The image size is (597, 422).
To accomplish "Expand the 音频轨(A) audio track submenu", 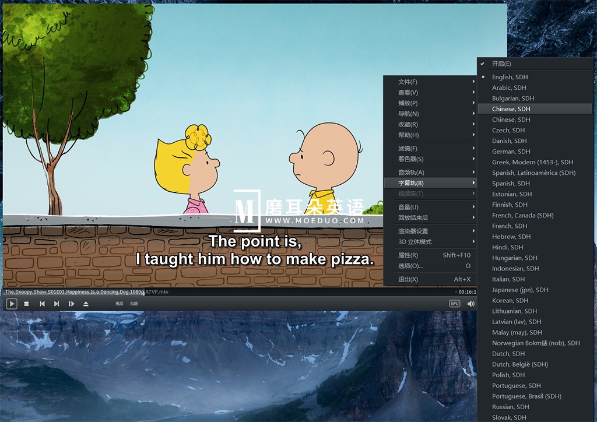I will [411, 173].
